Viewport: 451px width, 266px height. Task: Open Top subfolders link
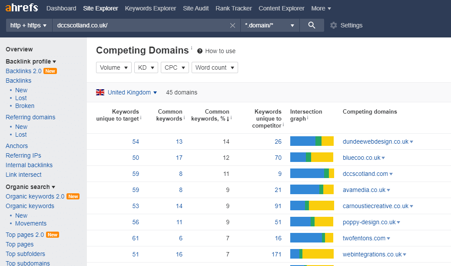tap(25, 254)
